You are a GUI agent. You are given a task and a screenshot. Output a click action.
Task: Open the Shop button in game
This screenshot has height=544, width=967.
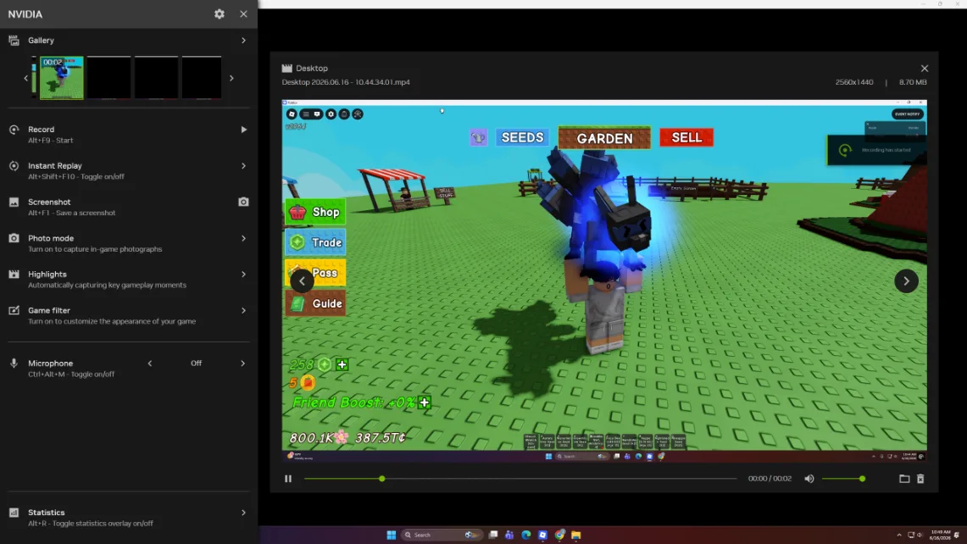[x=315, y=212]
